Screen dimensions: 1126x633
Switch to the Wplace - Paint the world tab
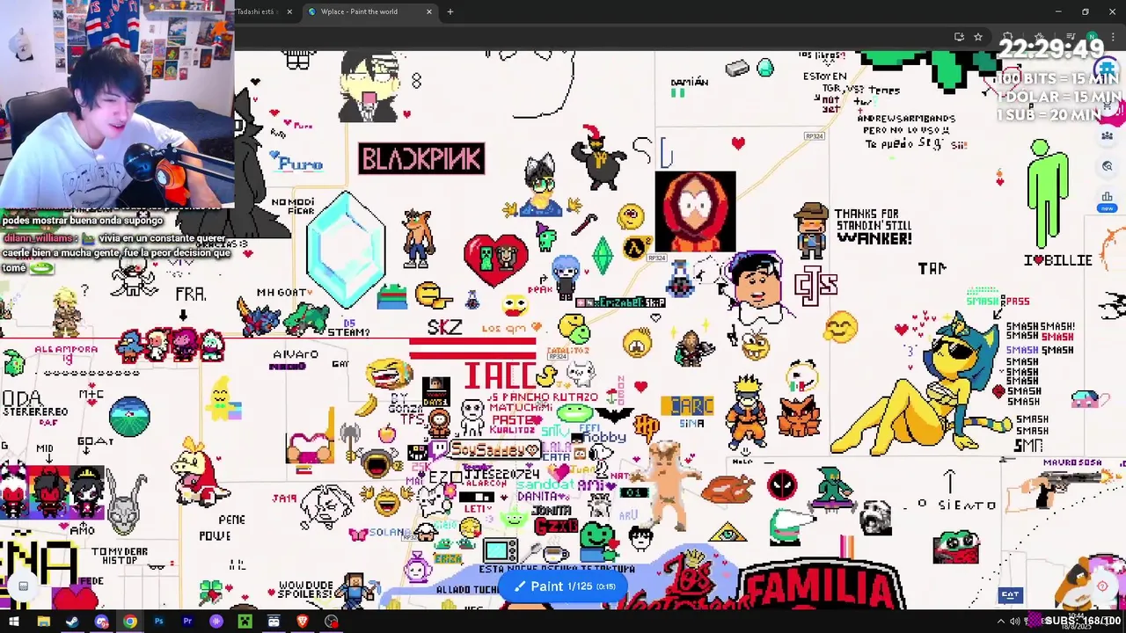[x=358, y=11]
